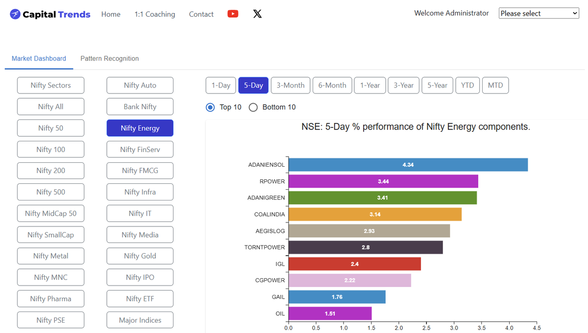Choose the 3-Year timeframe
Image resolution: width=588 pixels, height=333 pixels.
pos(404,85)
